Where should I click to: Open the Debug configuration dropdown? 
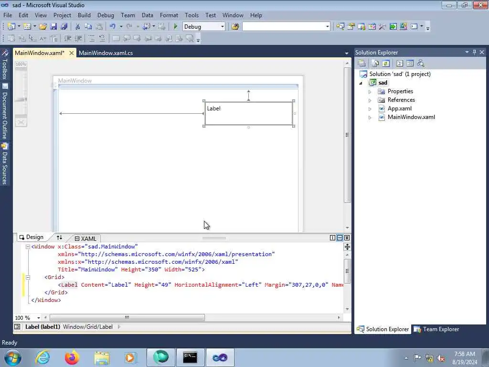click(x=223, y=27)
